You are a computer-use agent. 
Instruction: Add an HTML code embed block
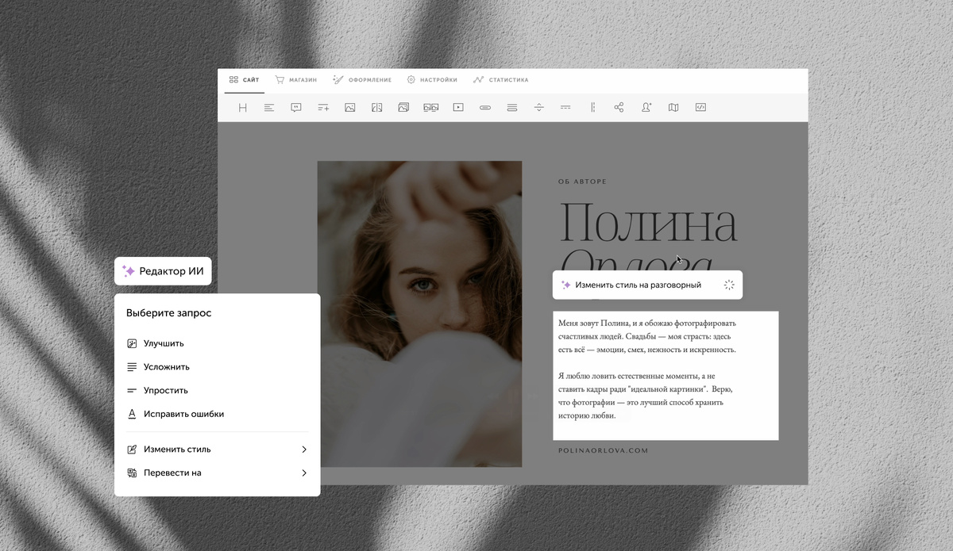[700, 108]
